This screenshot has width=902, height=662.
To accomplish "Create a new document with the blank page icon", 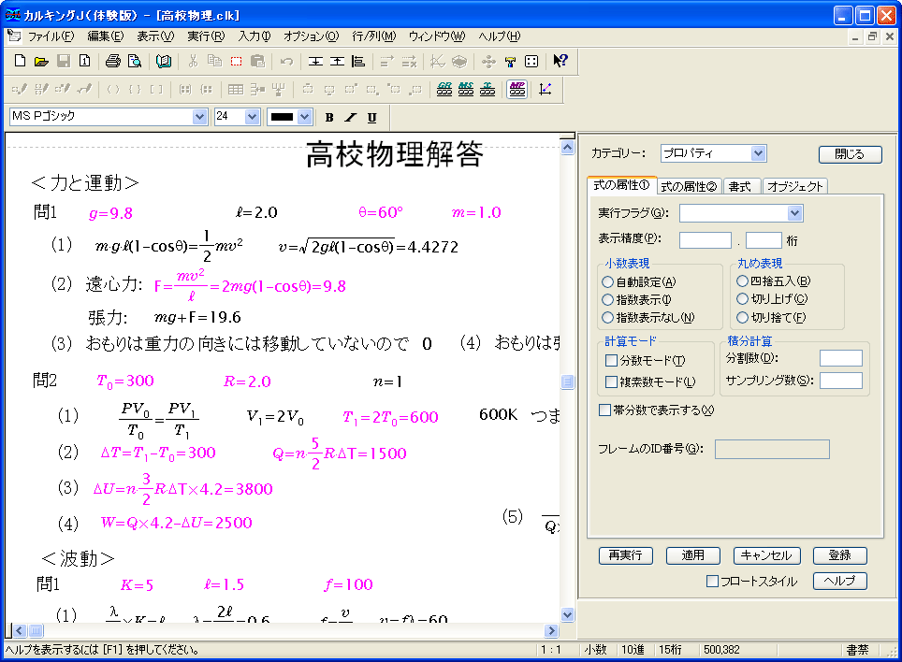I will click(x=21, y=61).
